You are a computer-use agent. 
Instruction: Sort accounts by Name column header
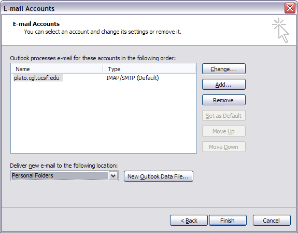click(x=57, y=69)
